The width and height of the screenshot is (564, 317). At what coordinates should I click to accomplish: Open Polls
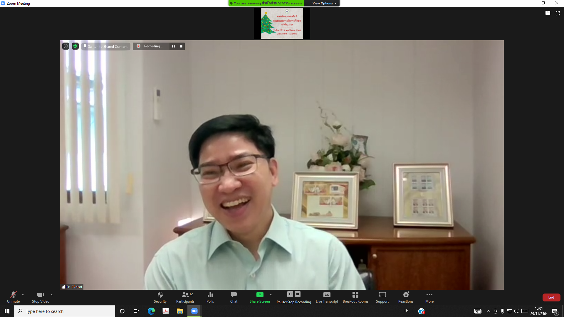(x=210, y=297)
